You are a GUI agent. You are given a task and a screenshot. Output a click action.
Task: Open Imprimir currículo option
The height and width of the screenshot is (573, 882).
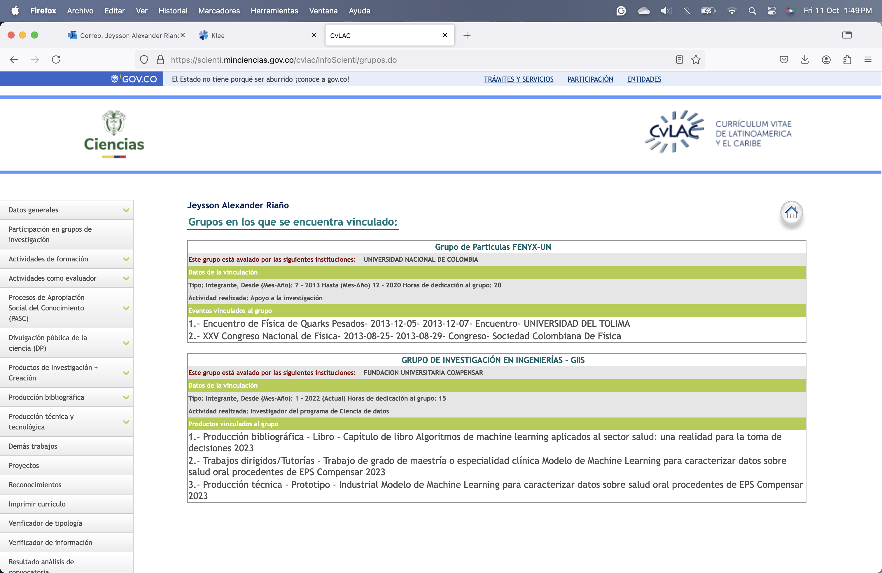pos(37,504)
